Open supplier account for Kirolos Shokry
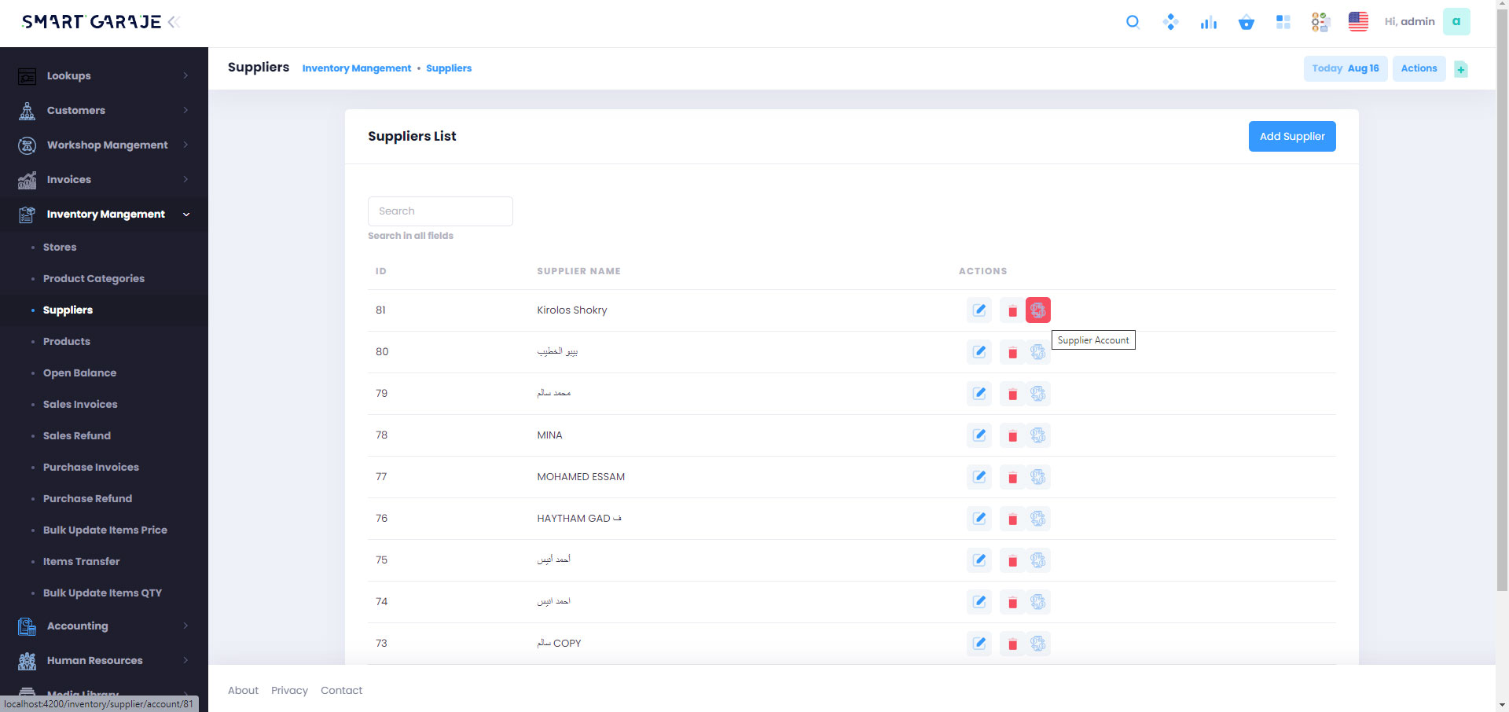 pos(1038,310)
